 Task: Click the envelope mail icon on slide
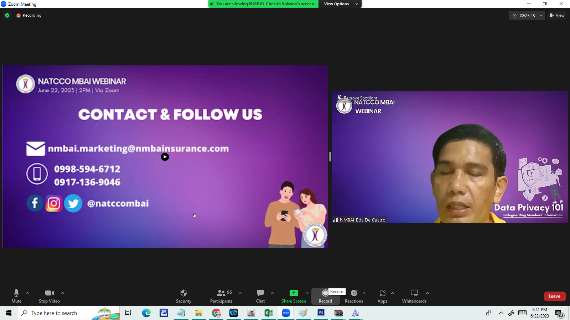pyautogui.click(x=36, y=149)
